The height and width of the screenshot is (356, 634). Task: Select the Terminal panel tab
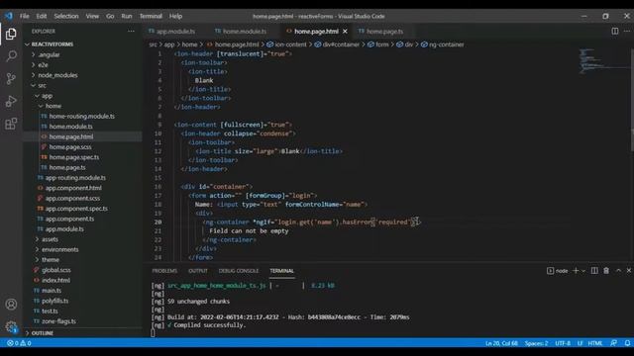tap(281, 271)
